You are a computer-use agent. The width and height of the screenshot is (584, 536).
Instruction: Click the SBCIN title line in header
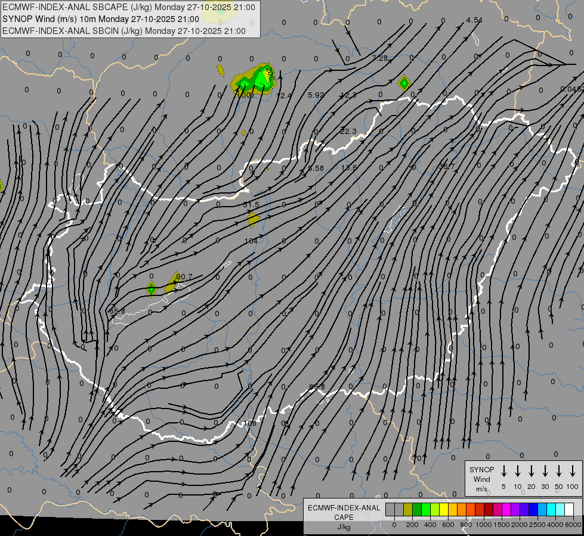point(124,31)
